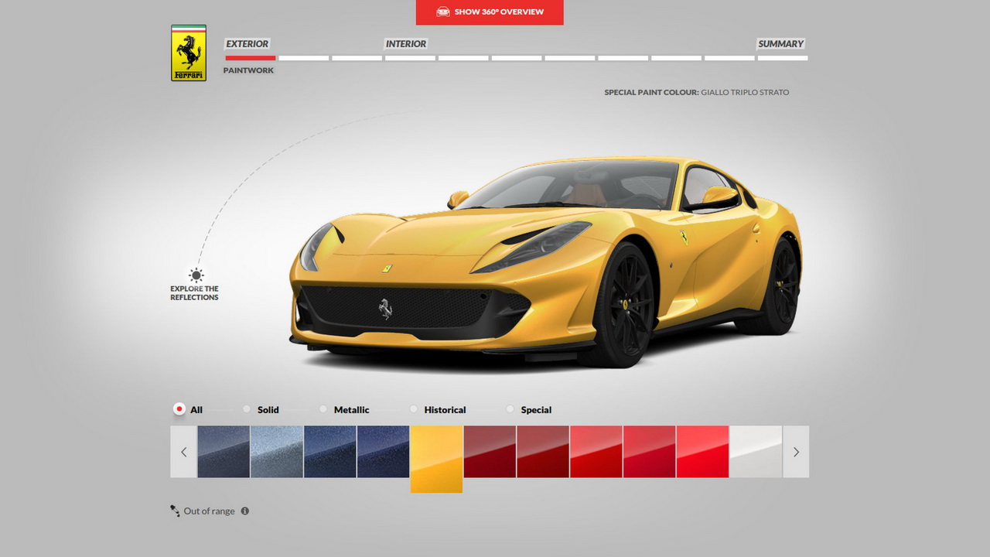The height and width of the screenshot is (557, 990).
Task: Open the Exterior section tab
Action: point(247,44)
